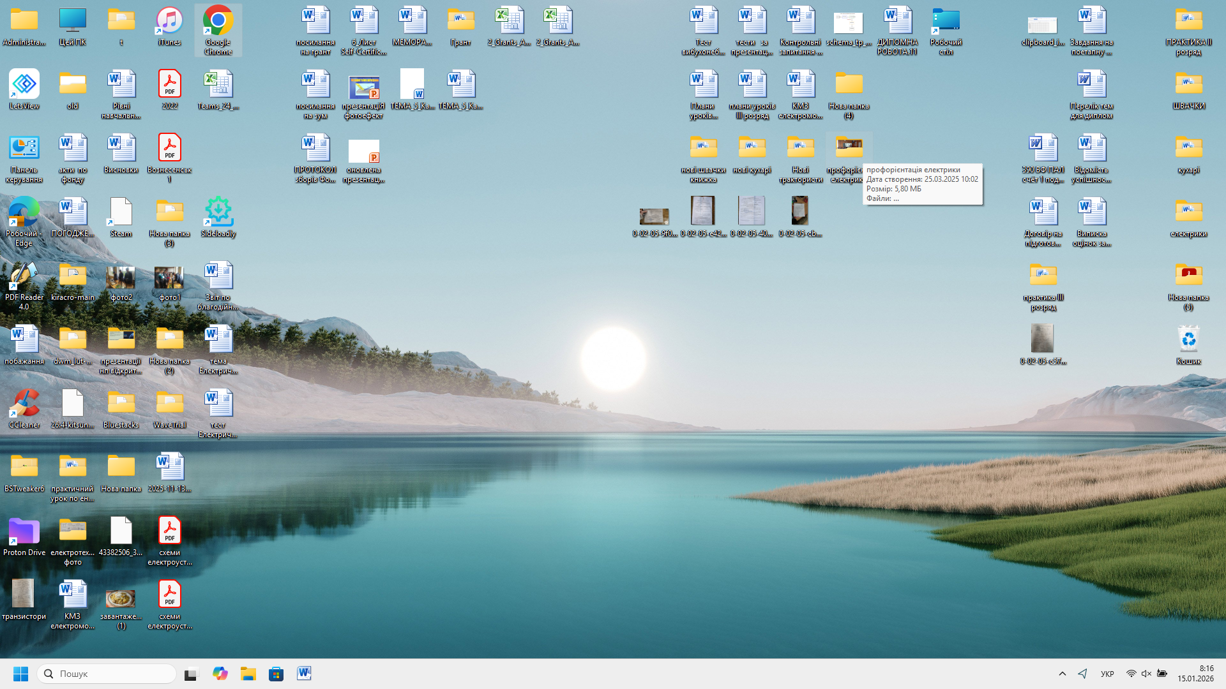
Task: Click the Windows Start button
Action: (x=20, y=674)
